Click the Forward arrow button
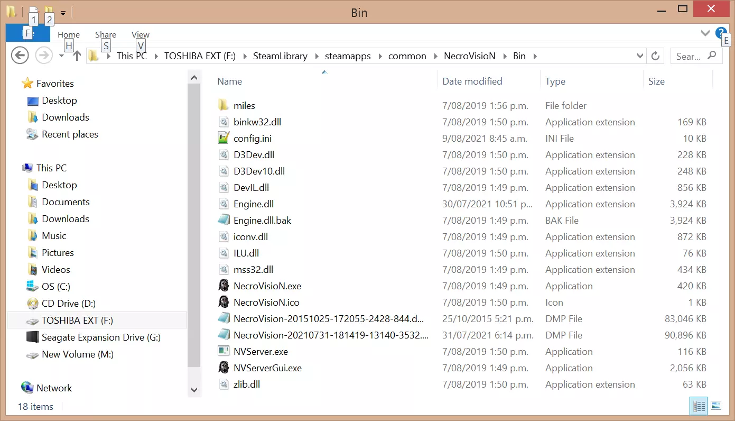735x421 pixels. [44, 55]
